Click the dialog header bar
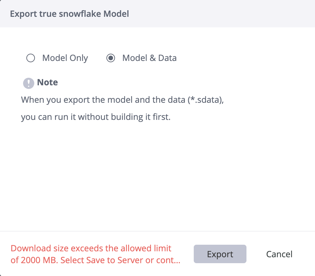This screenshot has height=276, width=315. coord(157,14)
